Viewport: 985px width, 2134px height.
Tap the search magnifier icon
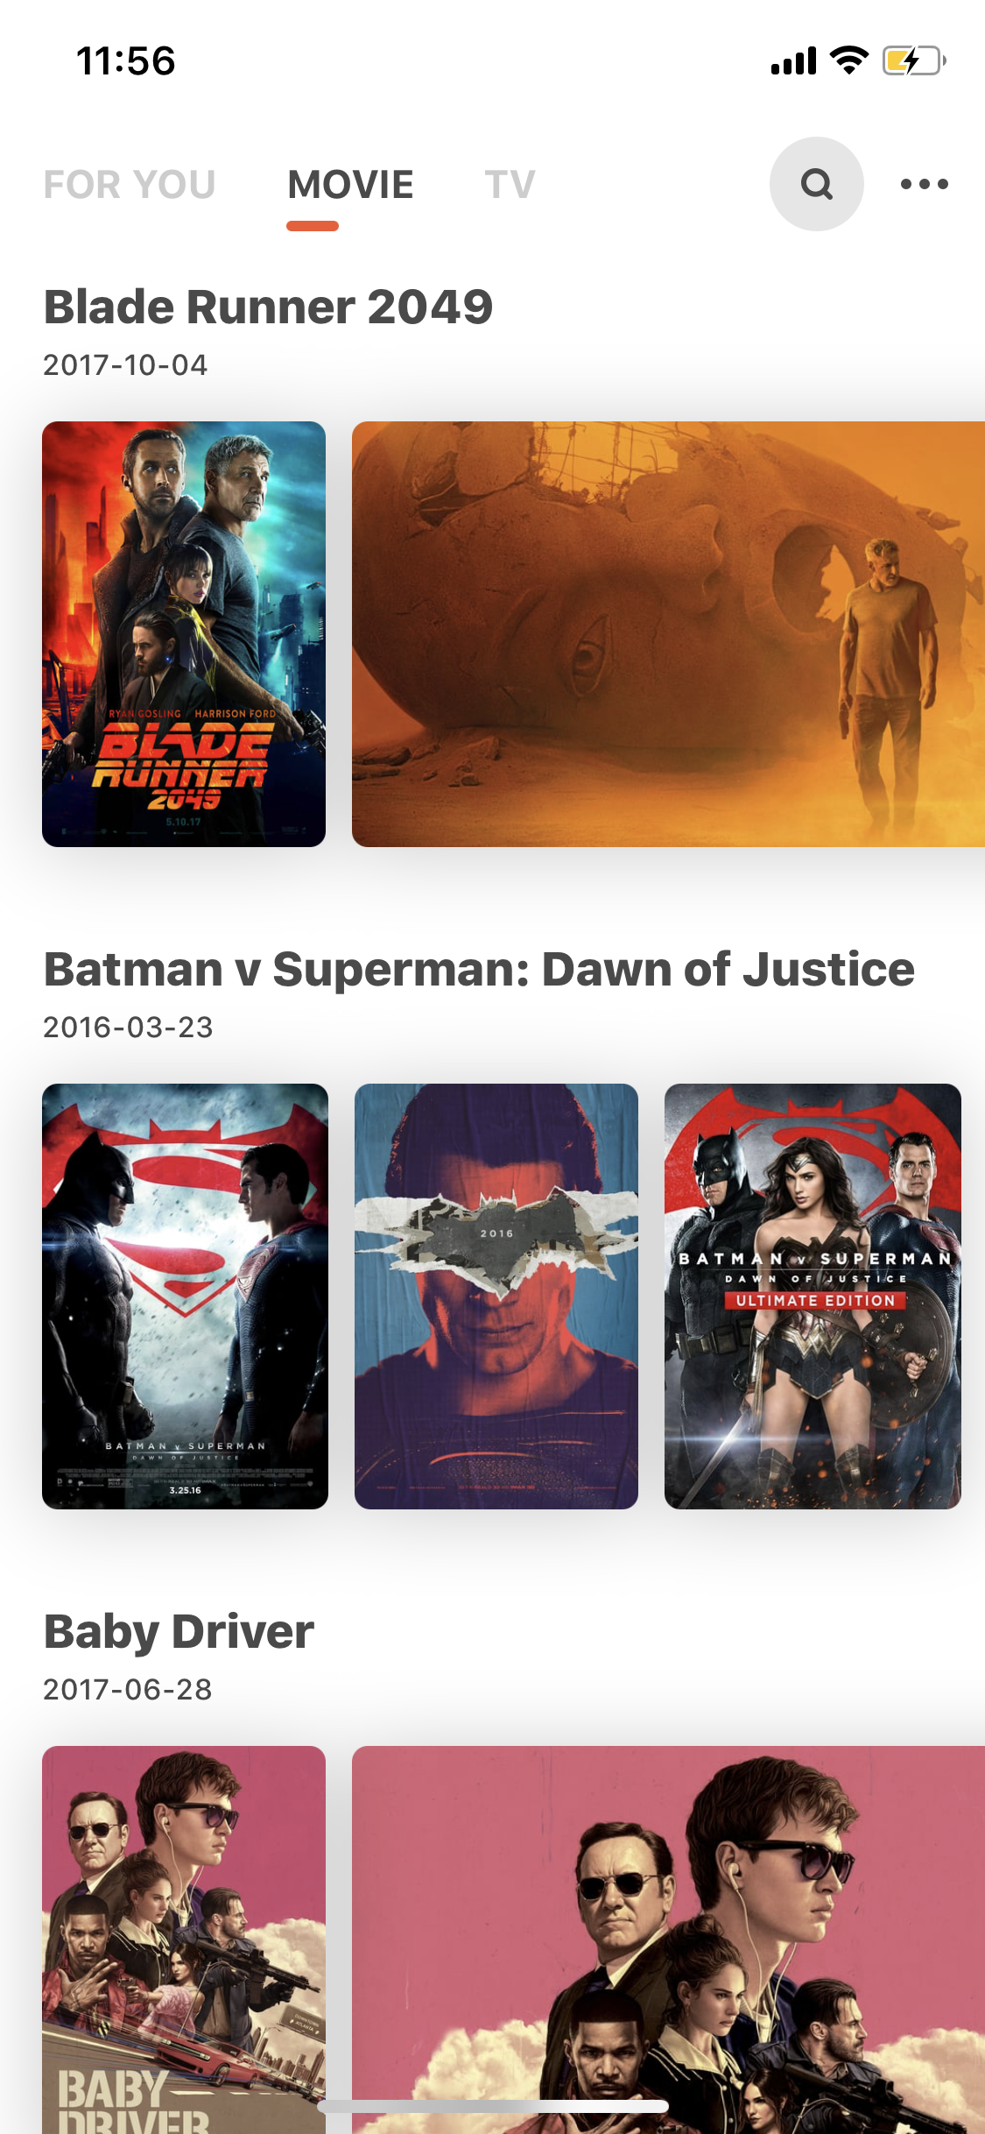816,184
